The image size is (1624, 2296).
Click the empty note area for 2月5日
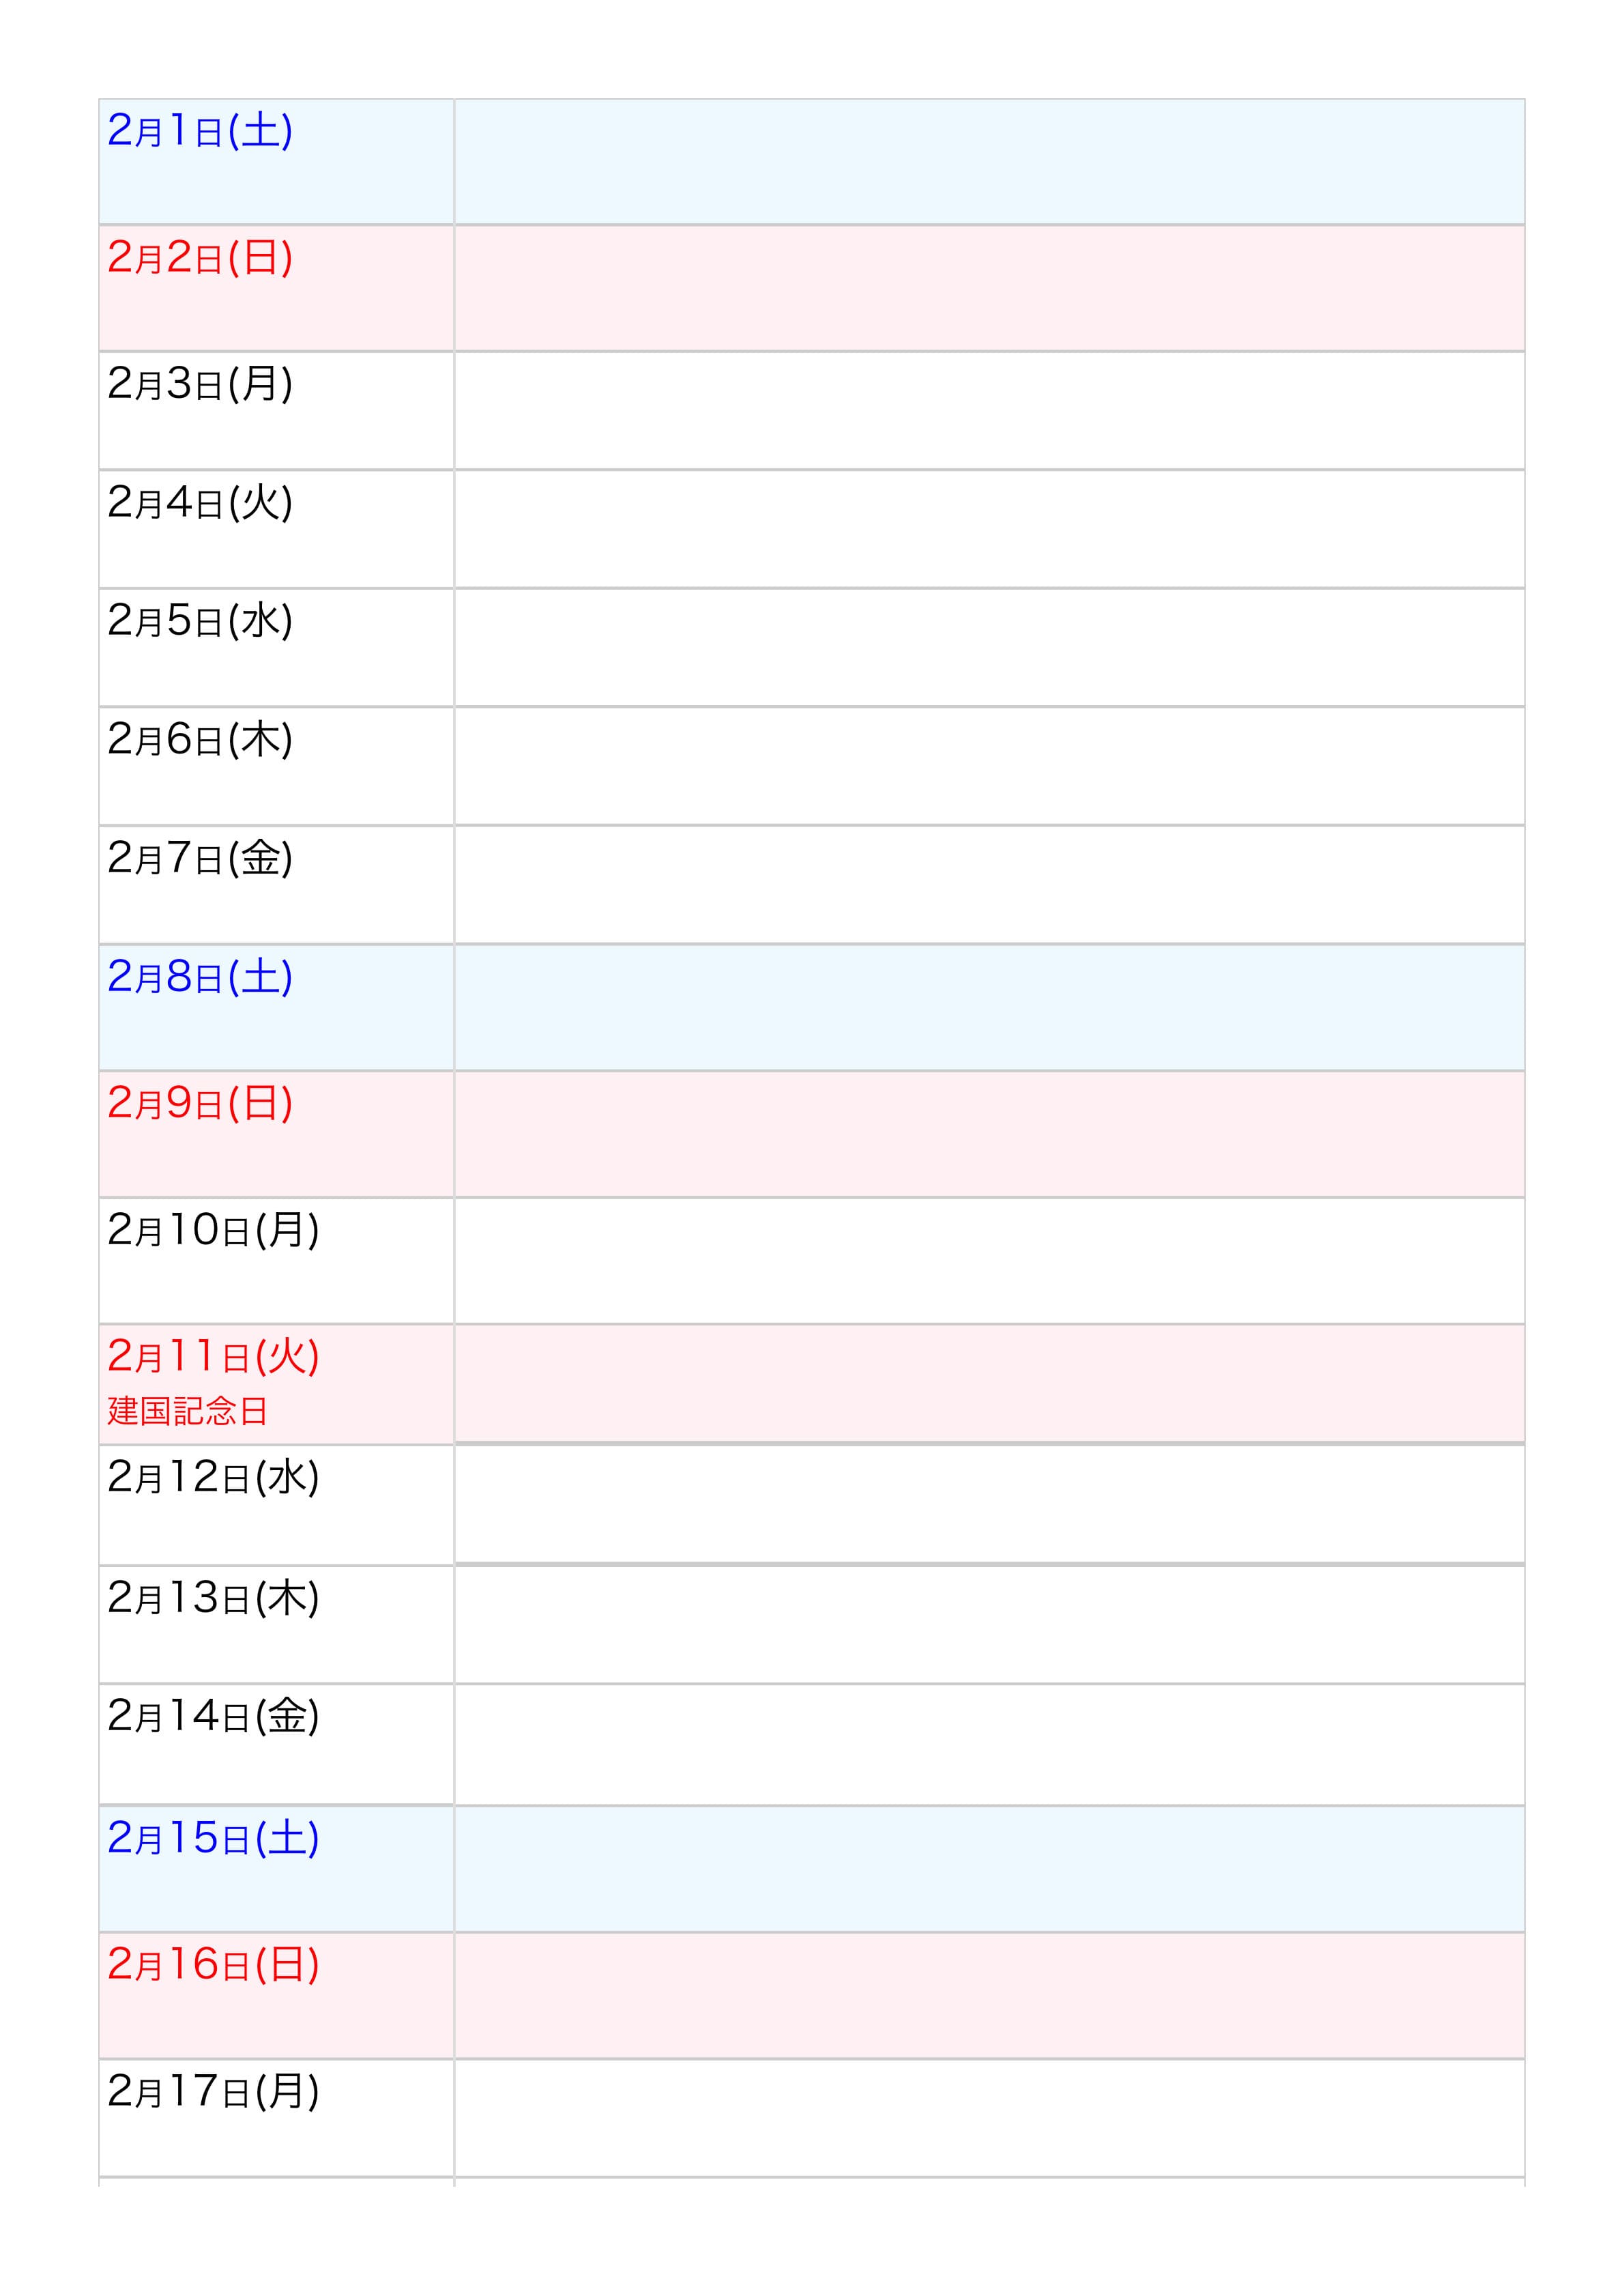point(989,647)
